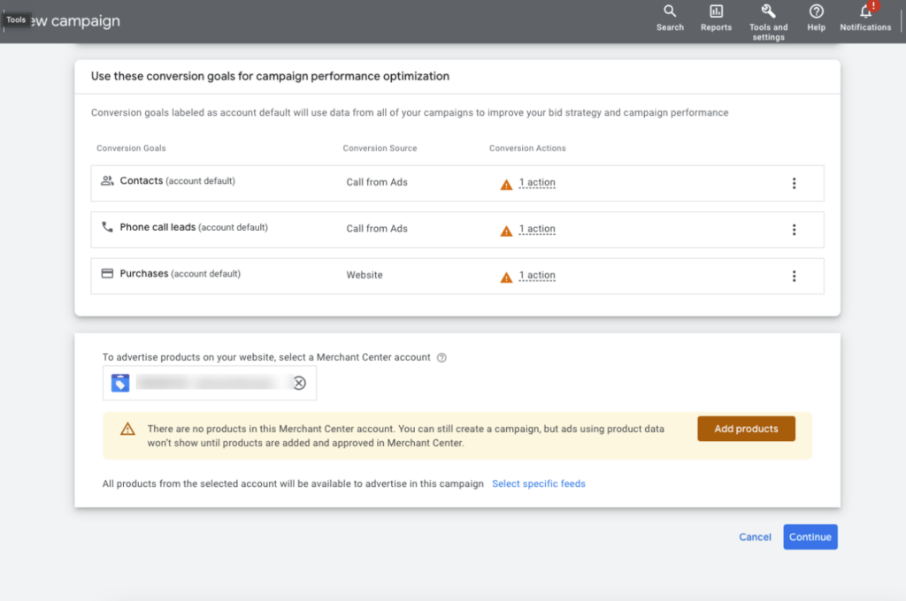View the 1 action link for Contacts
This screenshot has width=906, height=601.
(537, 183)
